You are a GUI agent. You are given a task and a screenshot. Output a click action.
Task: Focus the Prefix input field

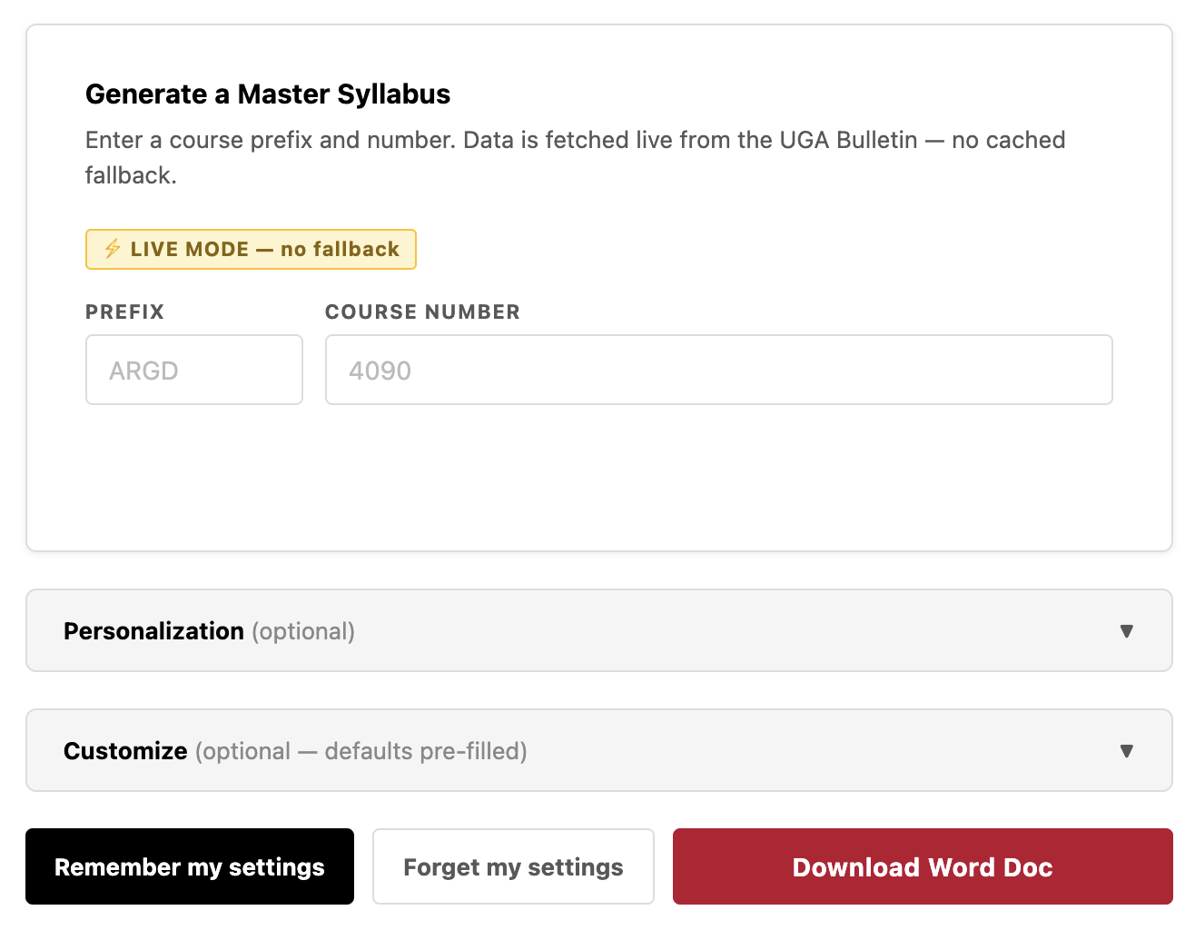click(194, 370)
